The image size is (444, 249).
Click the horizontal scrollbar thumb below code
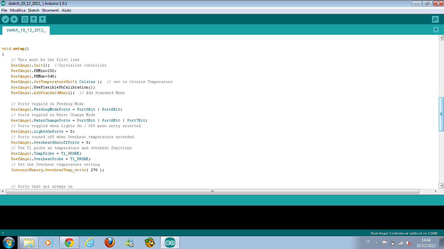[212, 191]
